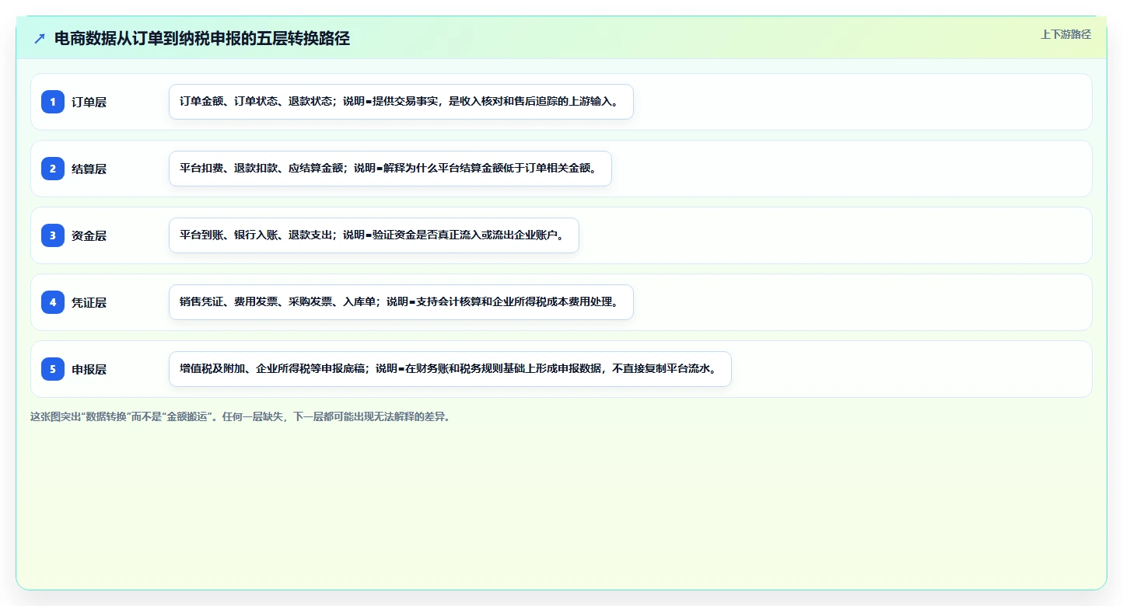Click the number 4 badge for 凭证层

coord(53,302)
